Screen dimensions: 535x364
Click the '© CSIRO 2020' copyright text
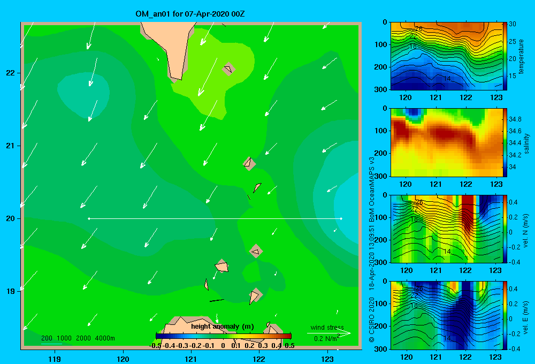pos(372,320)
